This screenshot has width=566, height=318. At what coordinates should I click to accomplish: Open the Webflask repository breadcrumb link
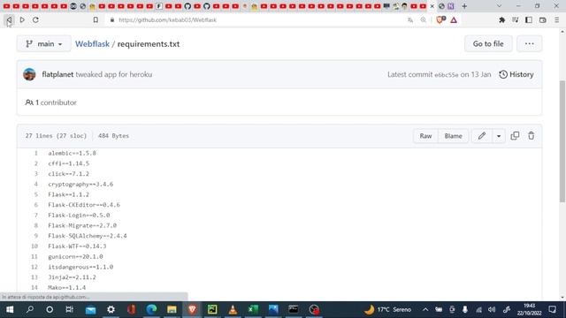pos(92,44)
